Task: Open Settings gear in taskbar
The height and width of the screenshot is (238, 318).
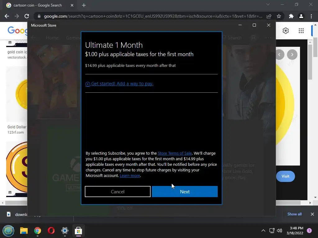Action: pos(65,231)
